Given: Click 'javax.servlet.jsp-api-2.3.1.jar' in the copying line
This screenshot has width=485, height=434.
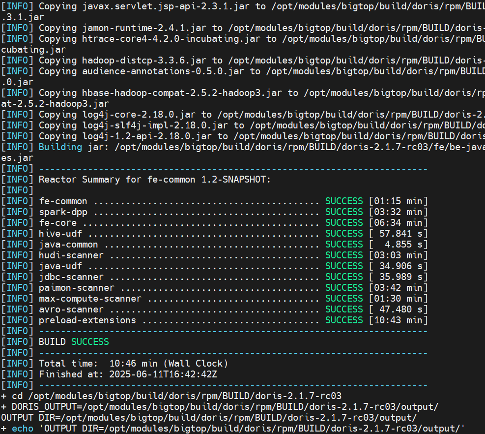Looking at the screenshot, I should click(166, 6).
